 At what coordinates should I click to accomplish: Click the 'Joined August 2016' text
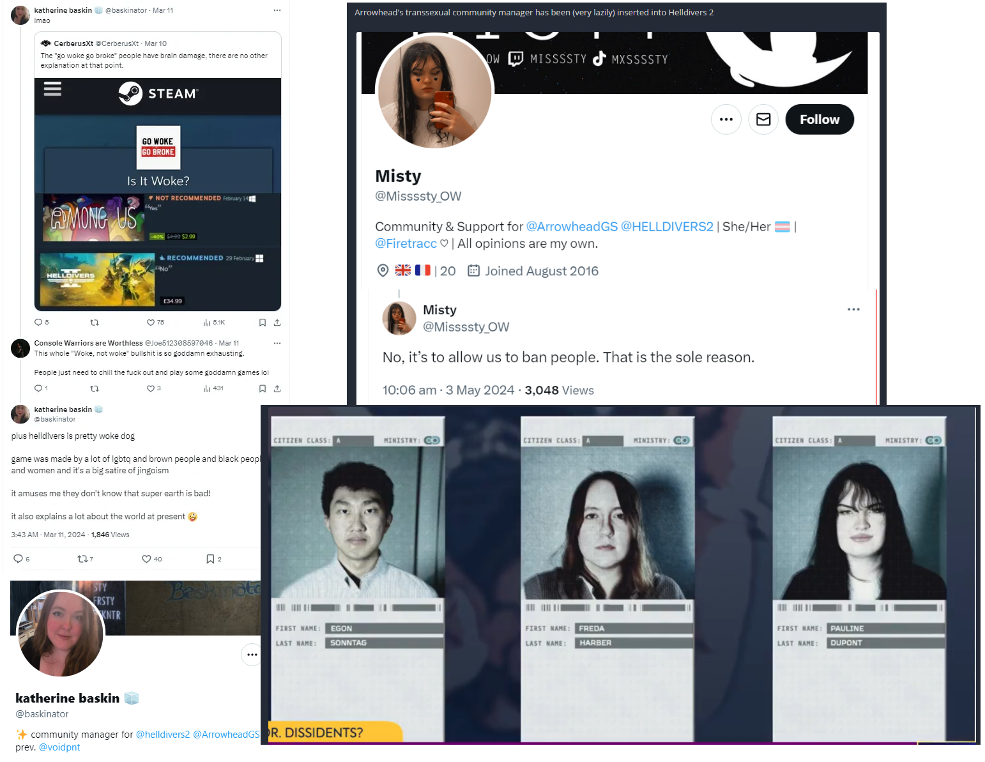click(x=542, y=271)
